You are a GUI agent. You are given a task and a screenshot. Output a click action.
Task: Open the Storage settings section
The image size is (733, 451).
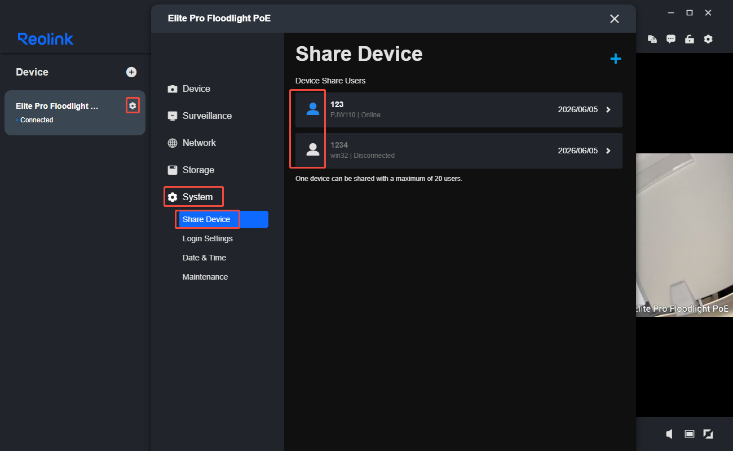click(x=191, y=170)
